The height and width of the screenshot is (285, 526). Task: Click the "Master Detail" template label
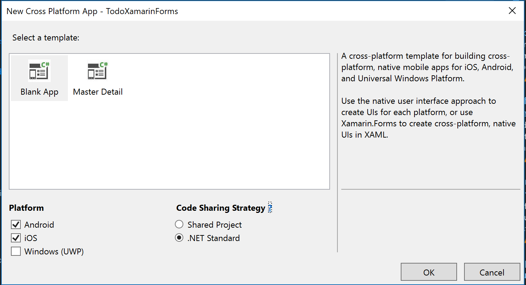click(98, 92)
